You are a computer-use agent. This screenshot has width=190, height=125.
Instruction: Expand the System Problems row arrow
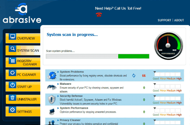point(58,72)
